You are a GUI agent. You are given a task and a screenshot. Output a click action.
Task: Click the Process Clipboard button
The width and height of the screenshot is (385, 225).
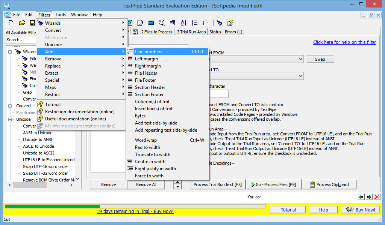[329, 184]
